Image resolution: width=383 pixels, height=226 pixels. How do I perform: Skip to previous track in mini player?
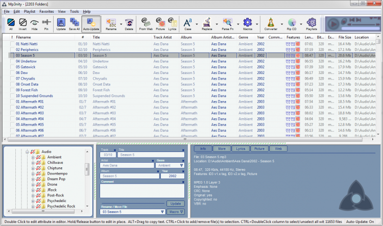[x=352, y=20]
